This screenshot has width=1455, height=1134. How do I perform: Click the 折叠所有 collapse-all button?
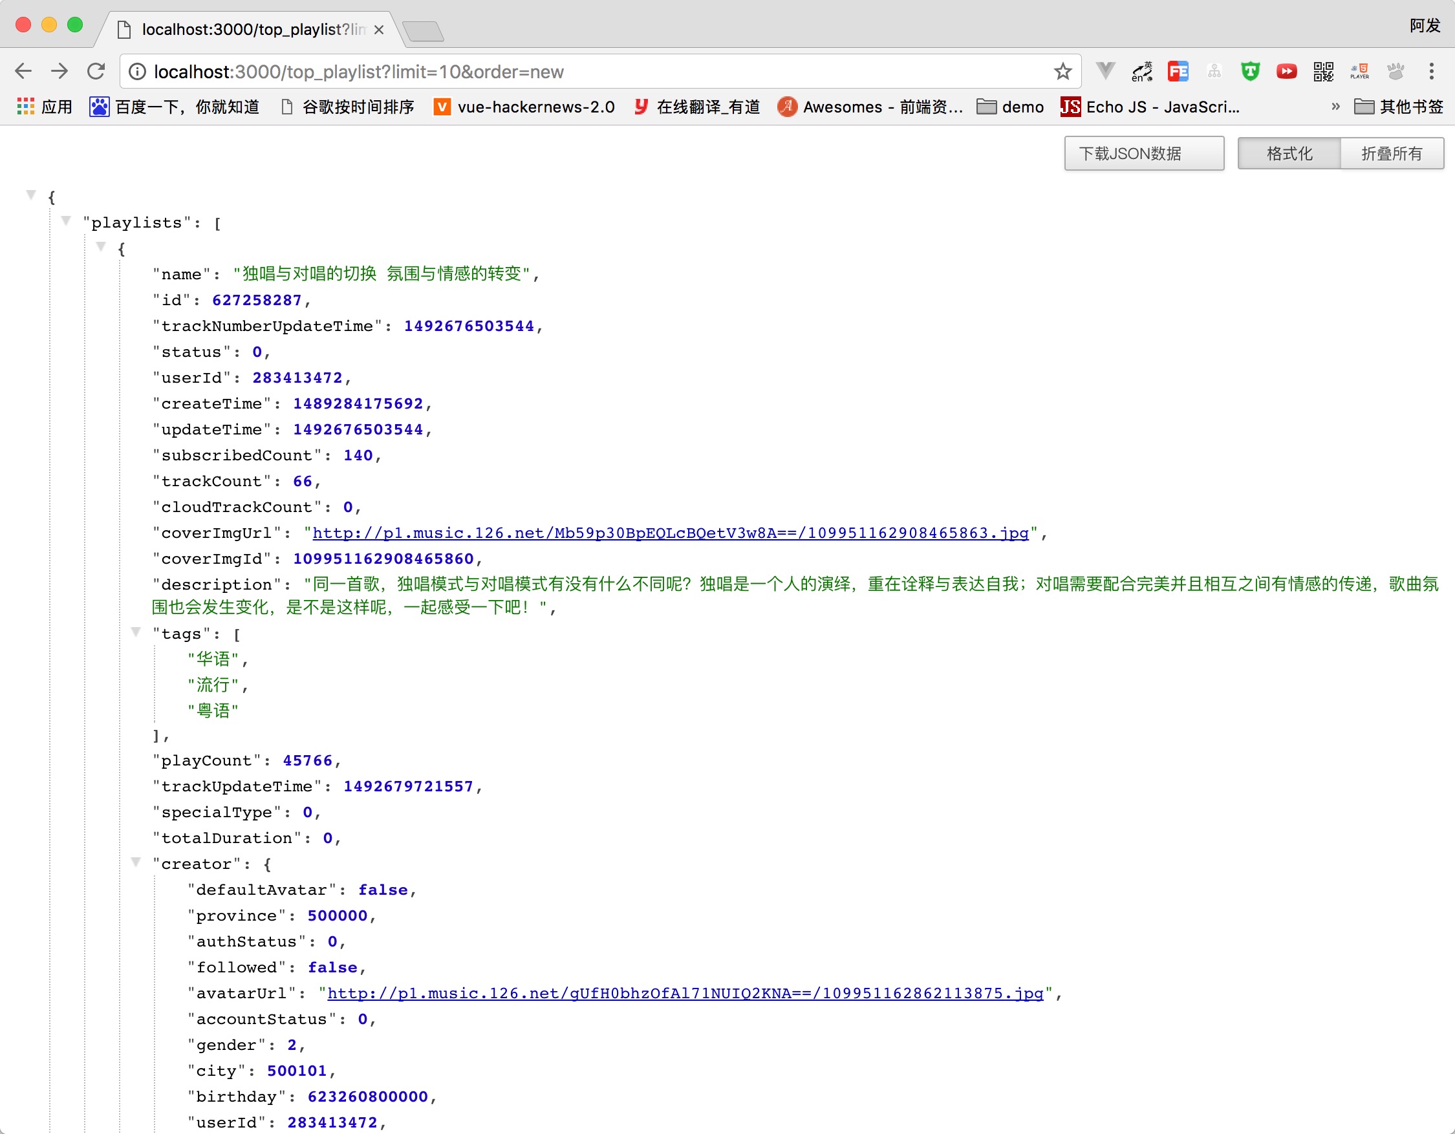pyautogui.click(x=1391, y=154)
